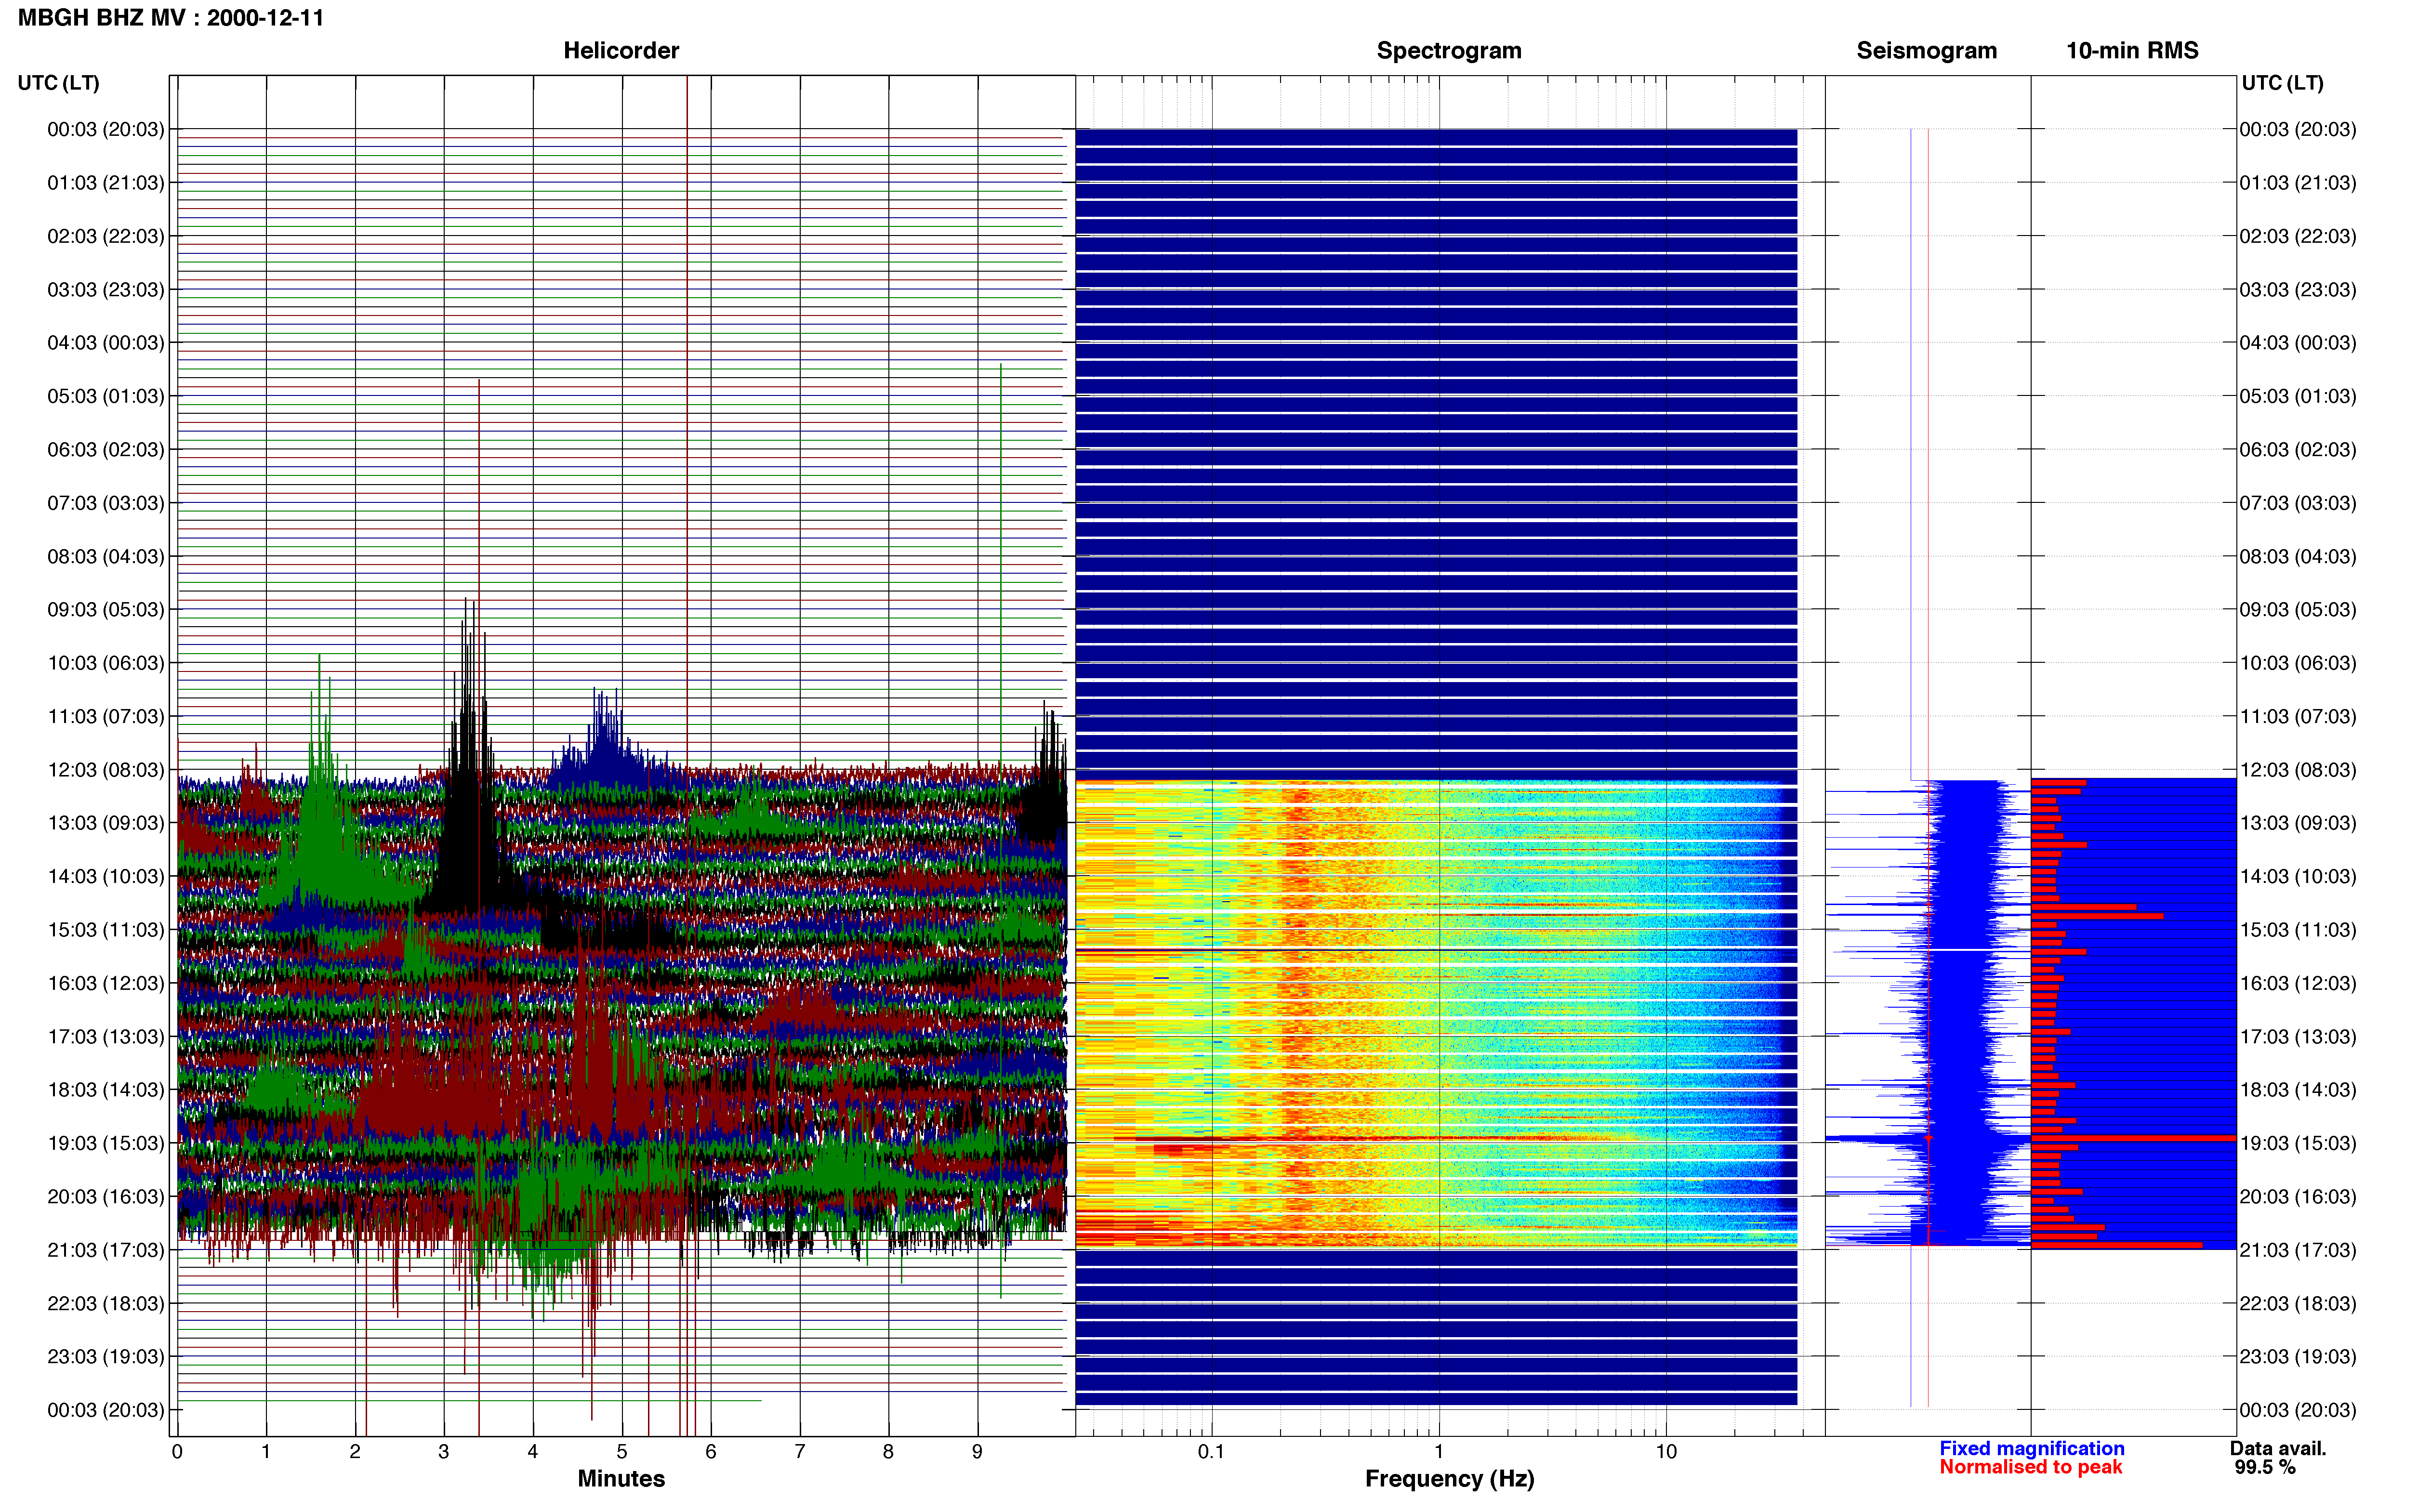Click the "9" tick on the Minutes axis

point(977,1452)
